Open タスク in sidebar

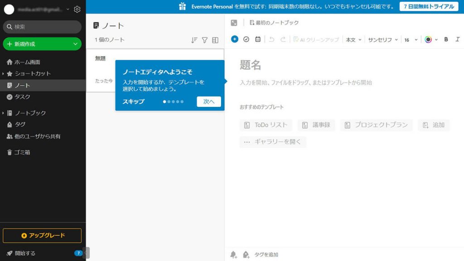click(22, 97)
